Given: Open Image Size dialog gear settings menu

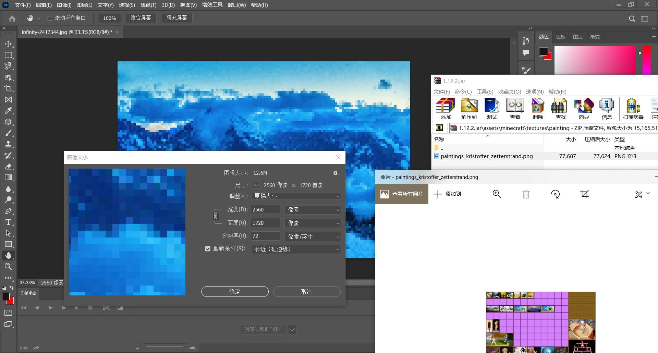Looking at the screenshot, I should [x=336, y=173].
